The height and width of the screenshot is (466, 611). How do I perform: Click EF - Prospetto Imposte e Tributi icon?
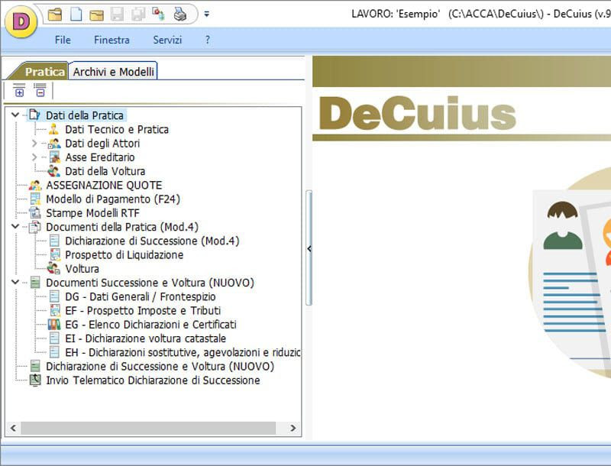pyautogui.click(x=55, y=310)
